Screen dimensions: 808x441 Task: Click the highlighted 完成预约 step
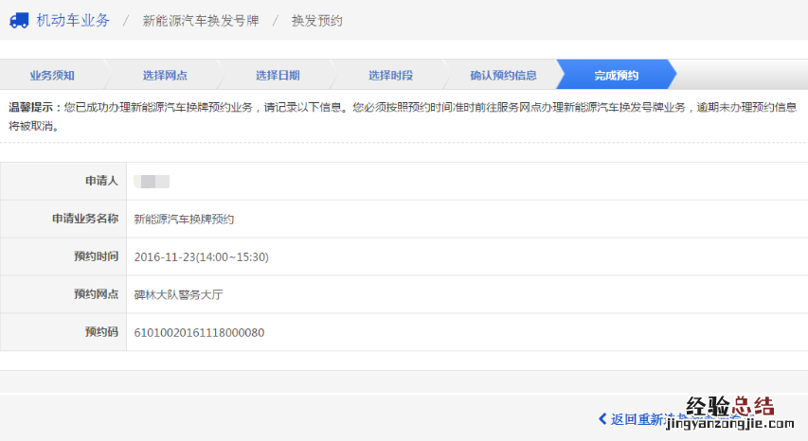point(616,75)
